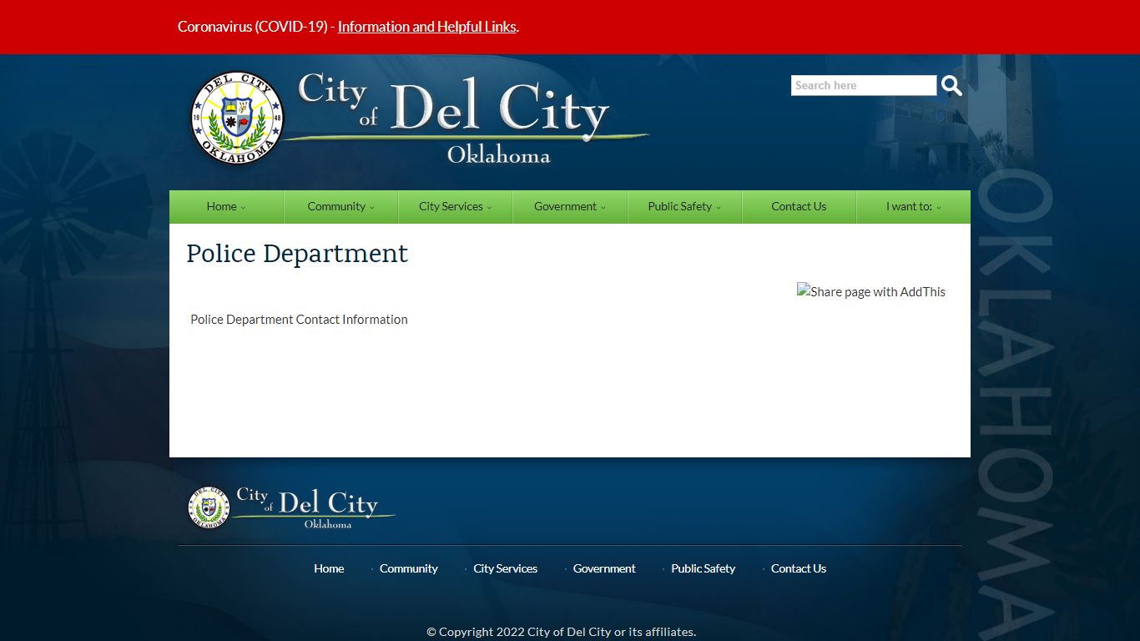1140x641 pixels.
Task: Click the 'Coronavirus (COVID-19)' banner text
Action: pos(253,27)
